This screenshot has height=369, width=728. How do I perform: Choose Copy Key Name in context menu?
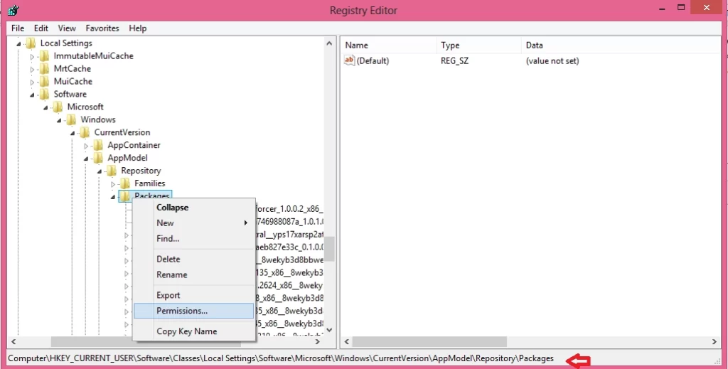coord(194,331)
